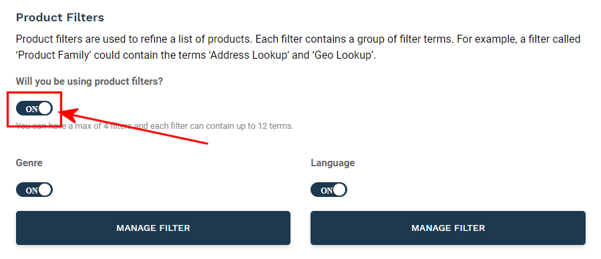
Task: Click the Product Filters heading
Action: [x=60, y=17]
